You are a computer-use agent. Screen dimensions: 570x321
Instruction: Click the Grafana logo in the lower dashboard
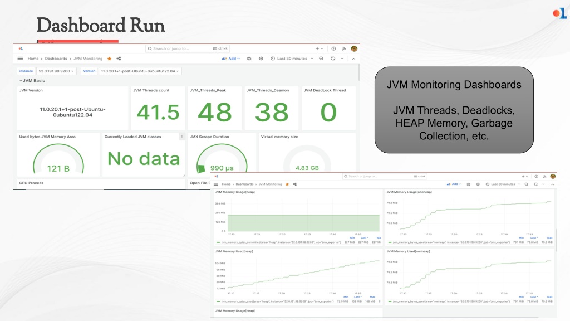click(217, 176)
